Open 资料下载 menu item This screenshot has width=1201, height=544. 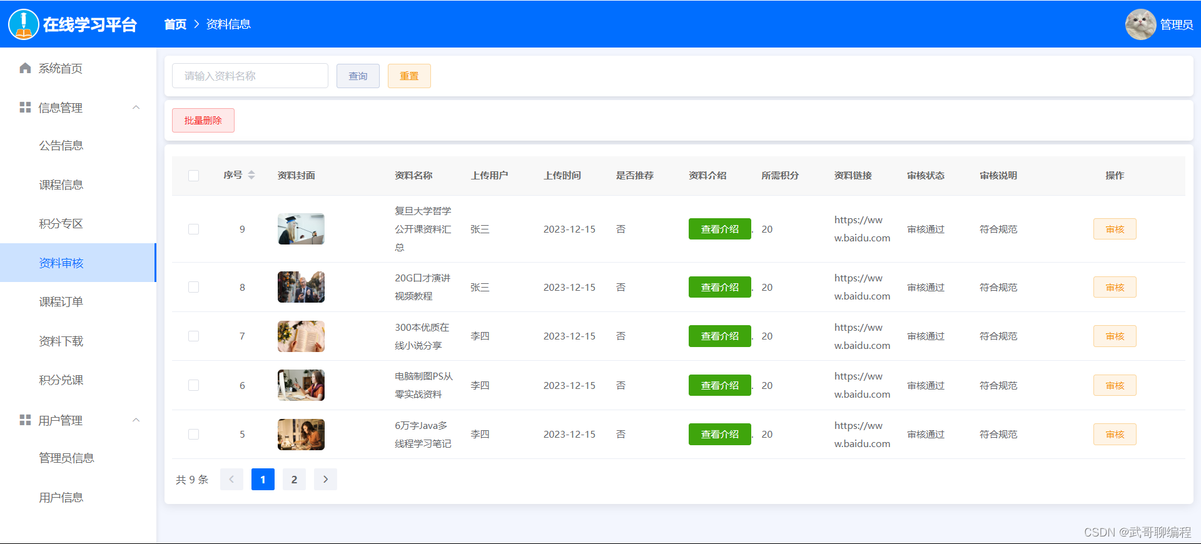[x=78, y=341]
